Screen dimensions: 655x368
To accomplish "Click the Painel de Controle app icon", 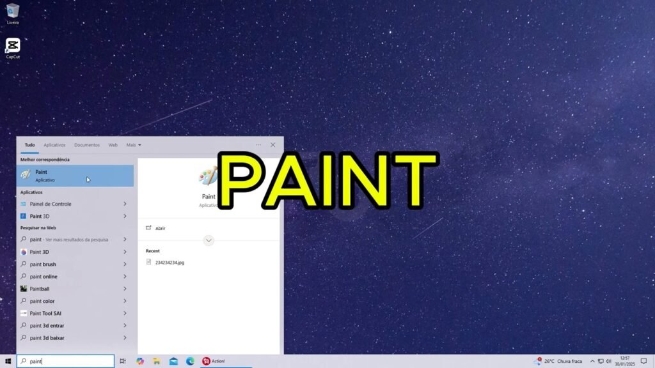I will pos(24,204).
